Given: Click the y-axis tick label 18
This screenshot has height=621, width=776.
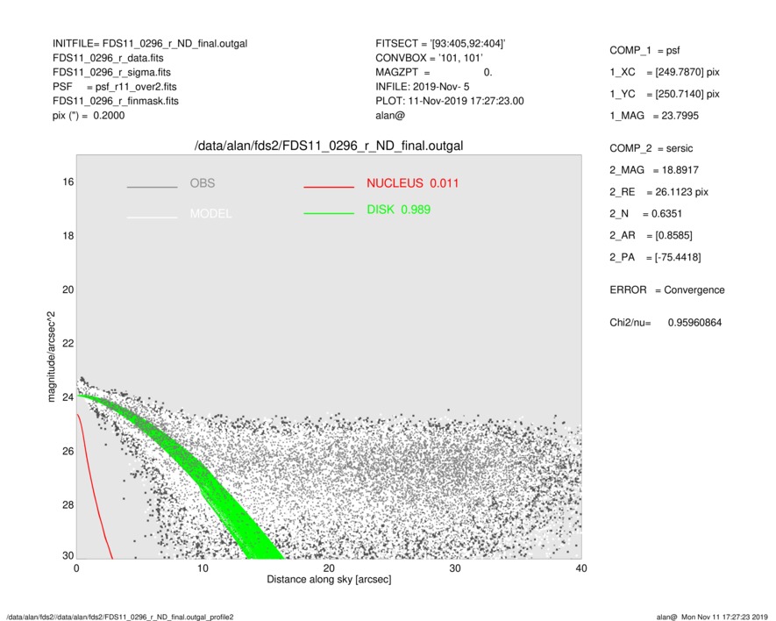Looking at the screenshot, I should click(x=68, y=236).
